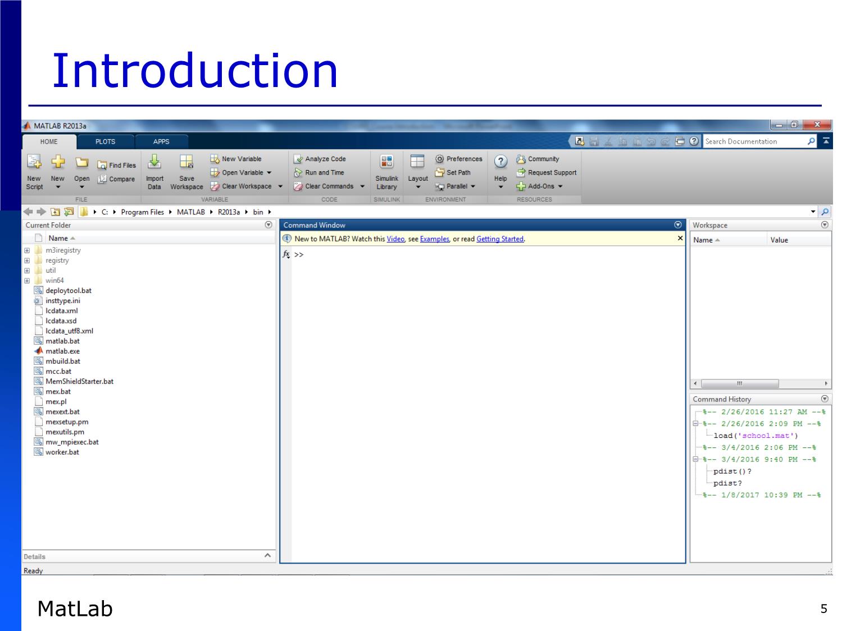Switch to the APPS tab
The width and height of the screenshot is (842, 631).
coord(161,141)
